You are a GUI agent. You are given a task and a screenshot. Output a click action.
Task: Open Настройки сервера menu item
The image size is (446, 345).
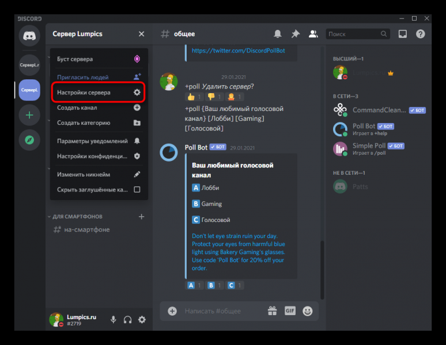coord(99,93)
